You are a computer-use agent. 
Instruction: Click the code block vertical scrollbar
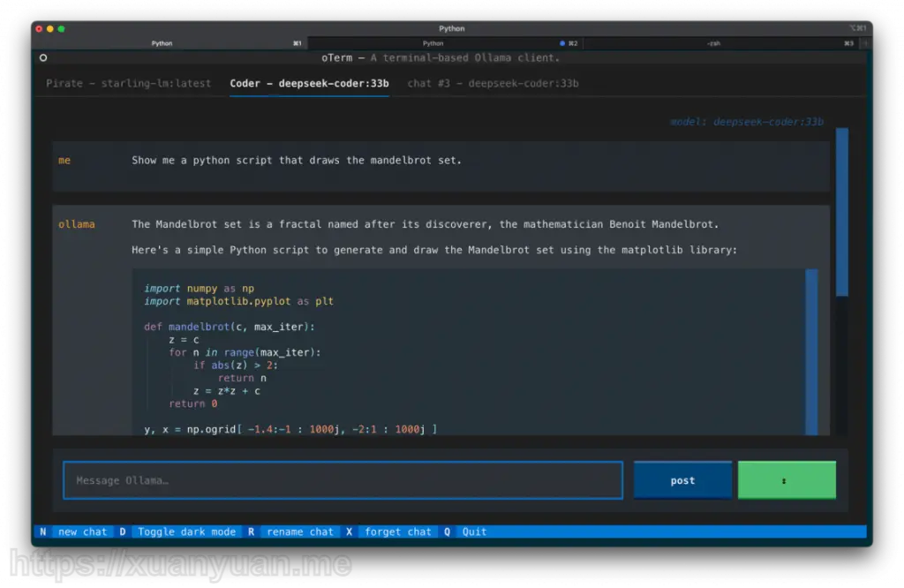pos(811,351)
